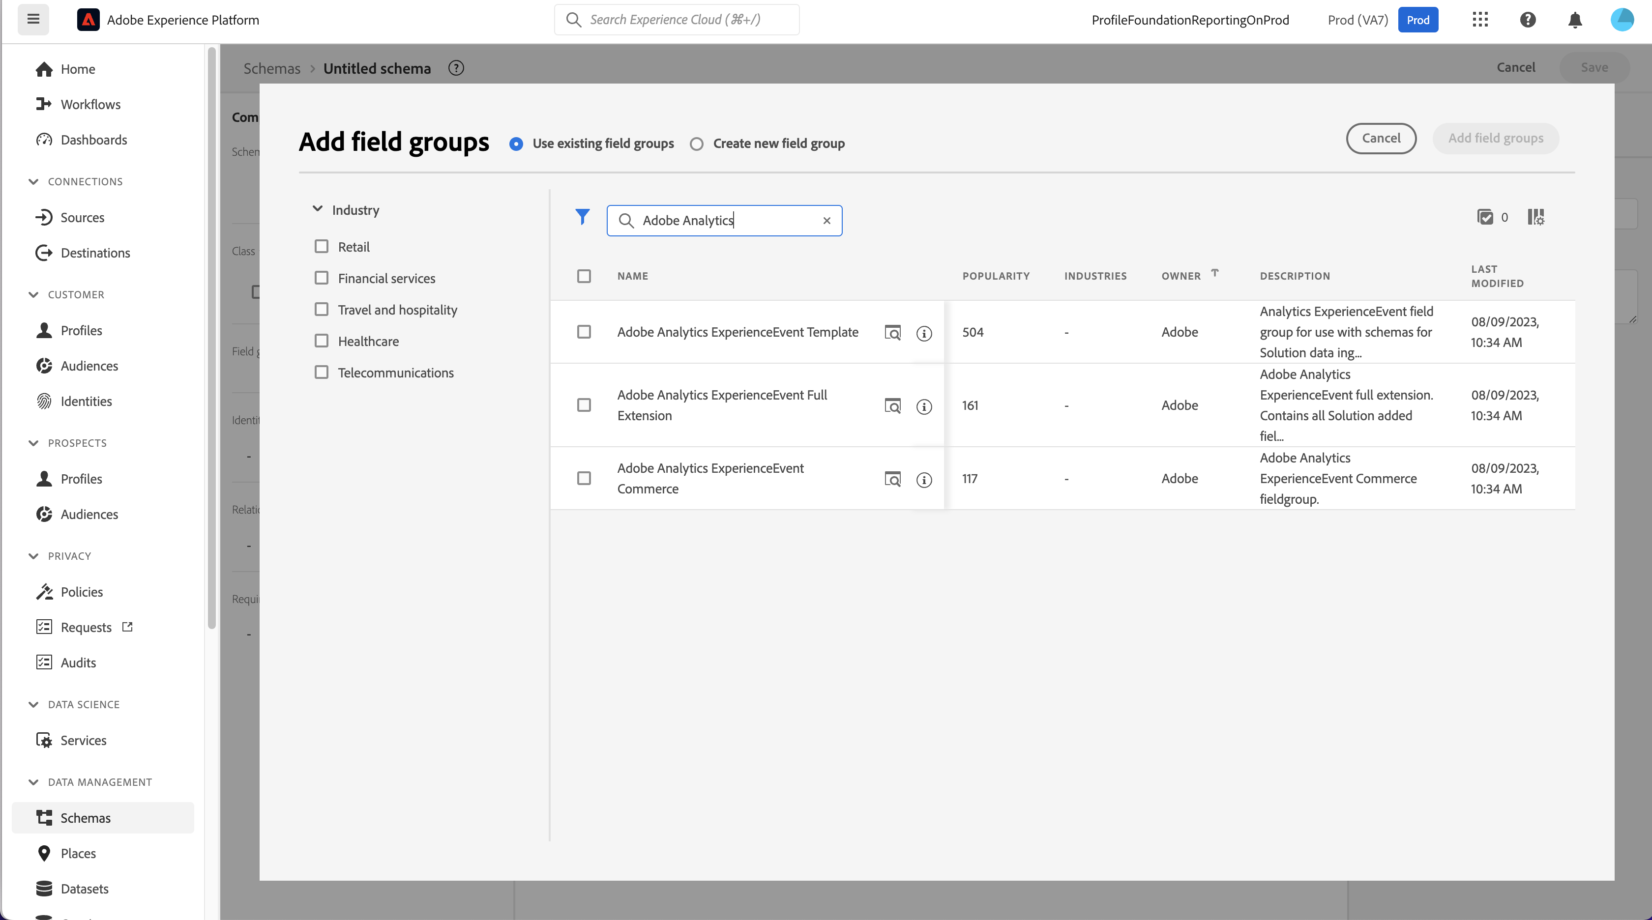Image resolution: width=1652 pixels, height=920 pixels.
Task: Open the notifications bell
Action: tap(1575, 20)
